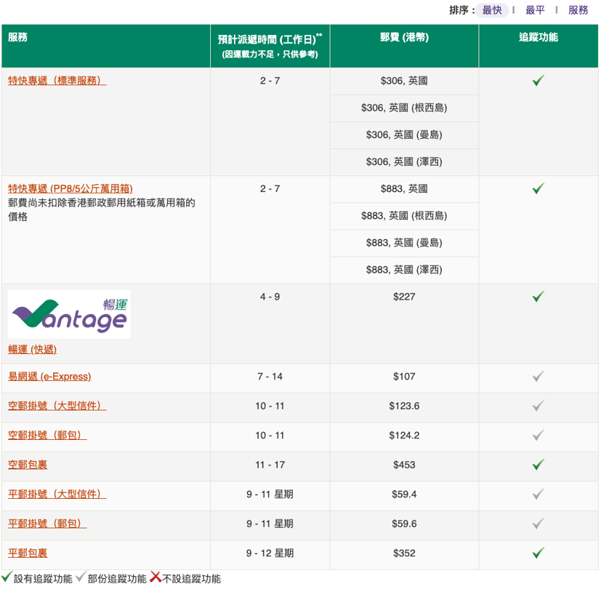Click red cross legend icon 不設追蹤功能

coord(155,578)
